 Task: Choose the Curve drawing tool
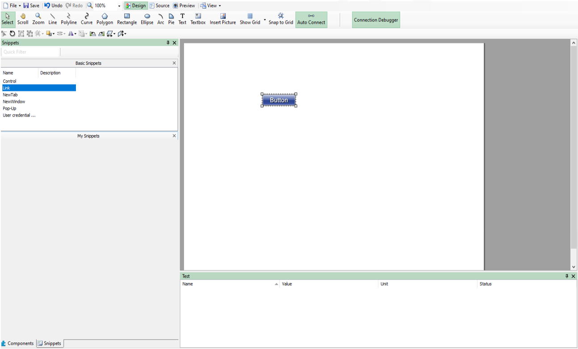pyautogui.click(x=87, y=19)
